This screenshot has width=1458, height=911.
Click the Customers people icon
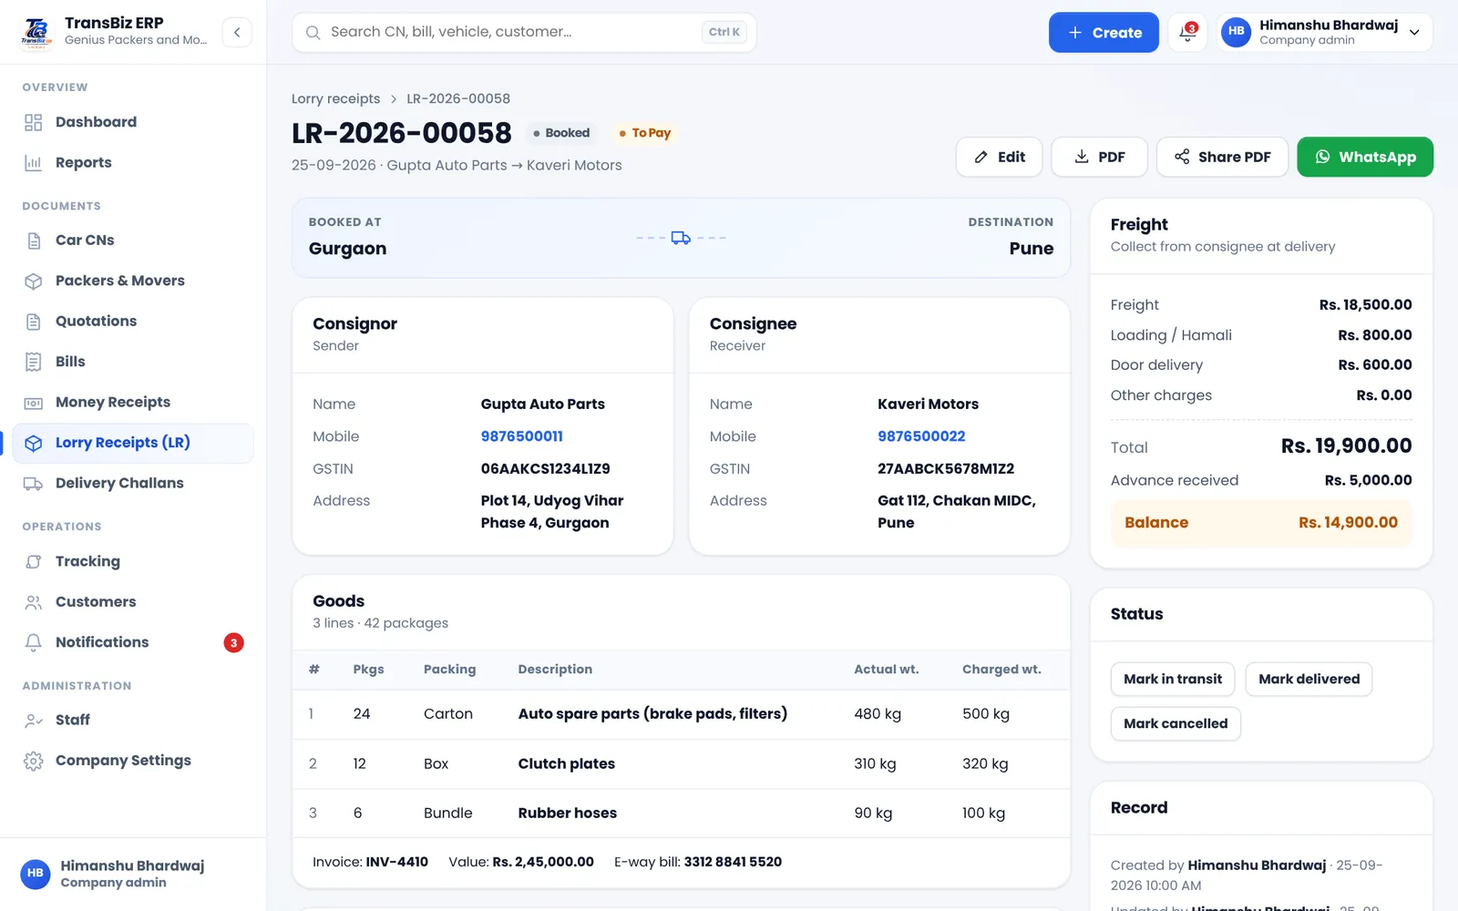coord(34,602)
